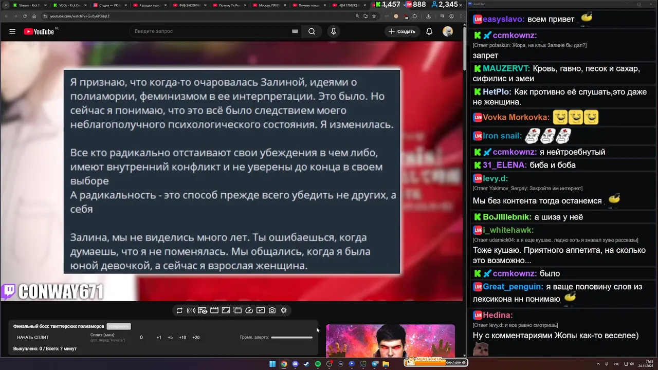The height and width of the screenshot is (370, 658).
Task: Click username 'MAUZERVT' in chat
Action: click(506, 68)
